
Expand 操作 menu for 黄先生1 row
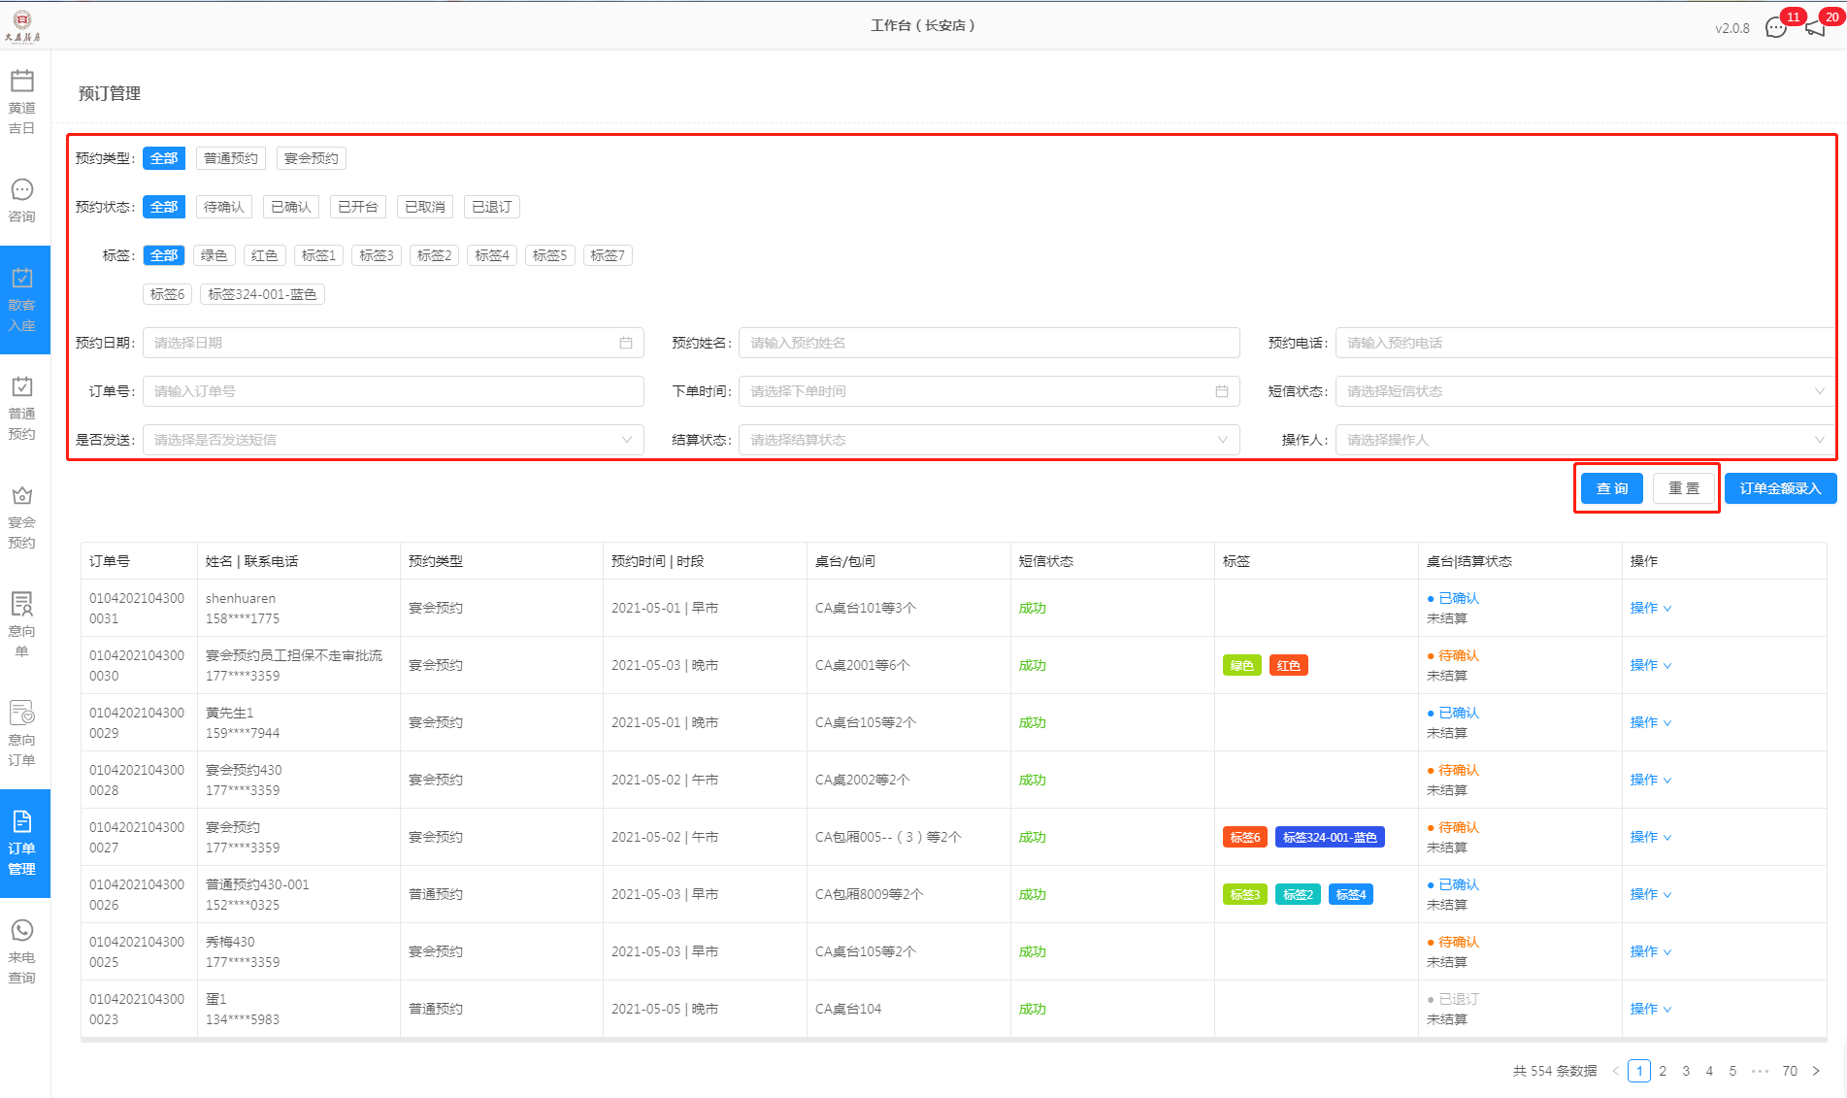1651,722
